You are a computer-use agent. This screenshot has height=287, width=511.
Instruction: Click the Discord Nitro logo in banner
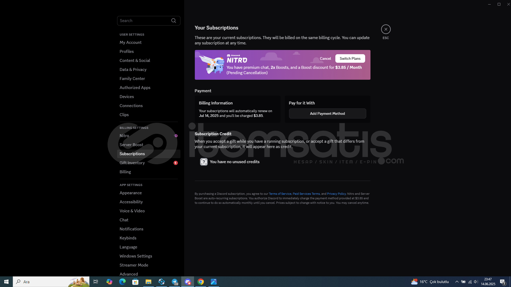[x=237, y=59]
